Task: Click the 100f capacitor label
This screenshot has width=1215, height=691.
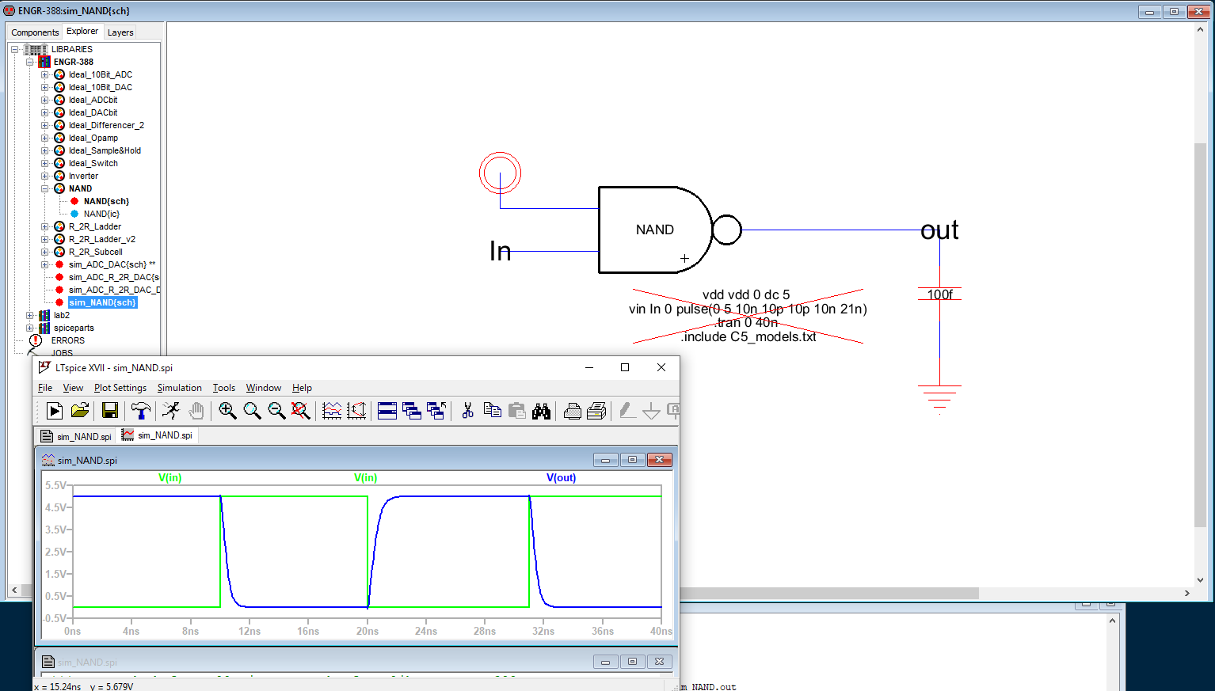Action: point(940,294)
